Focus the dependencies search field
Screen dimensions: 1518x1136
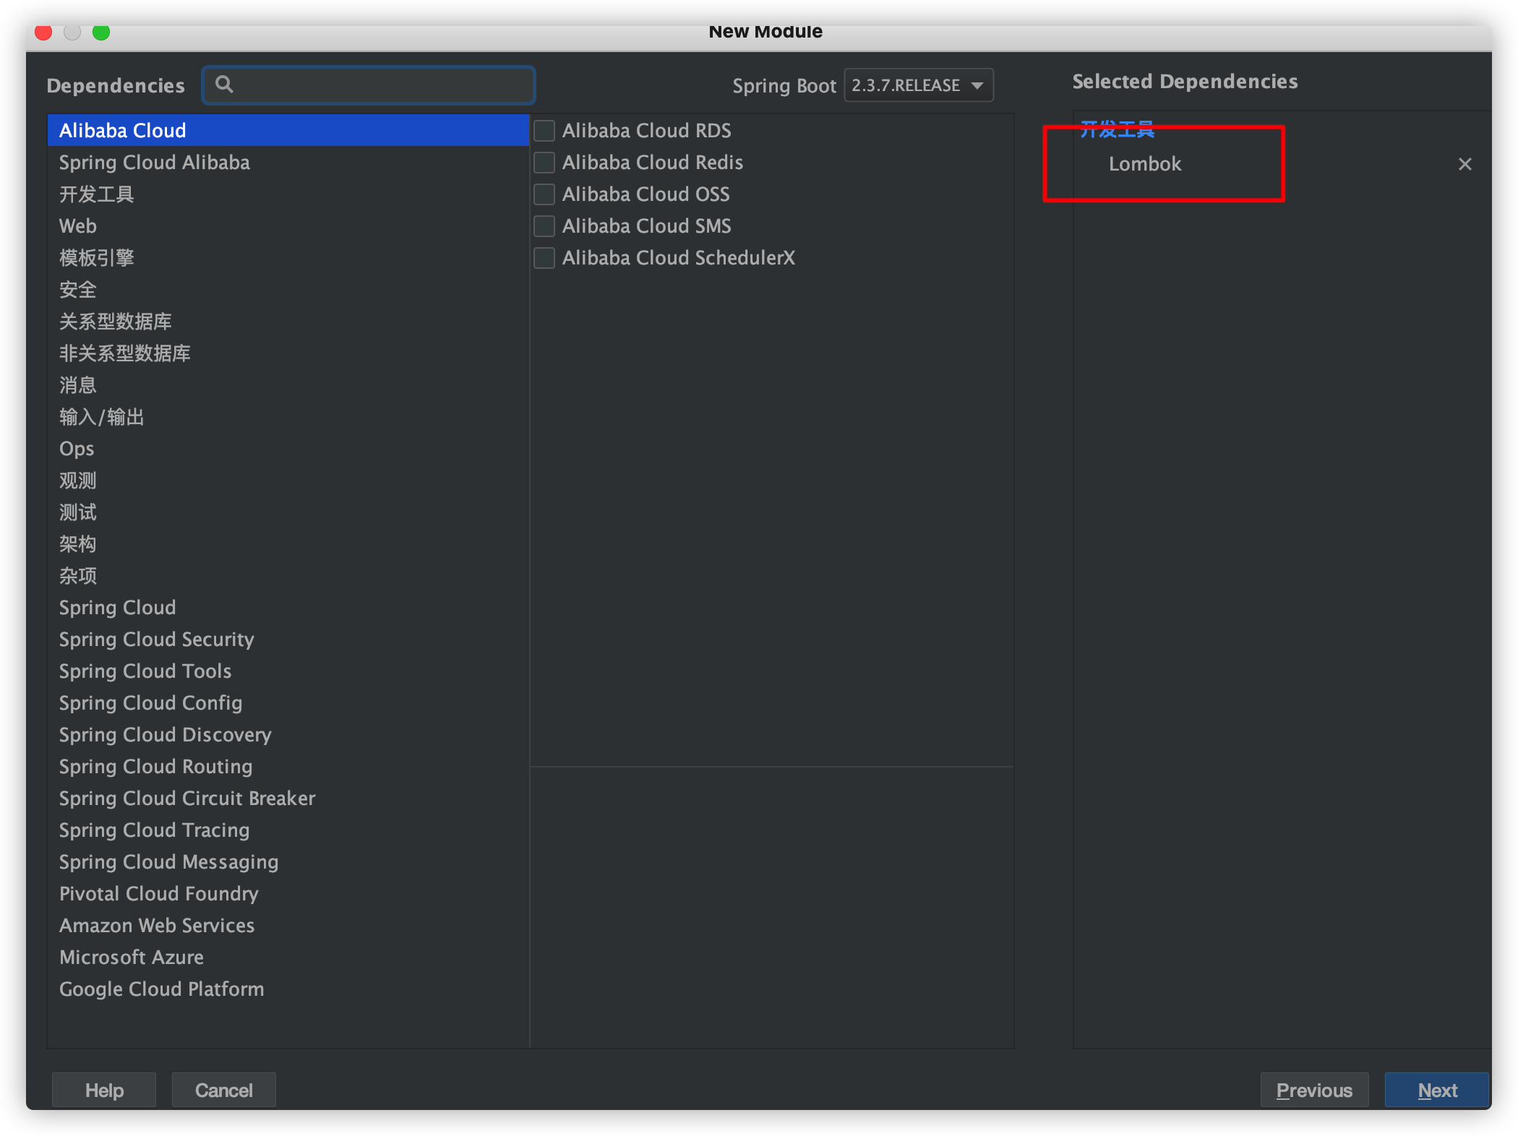369,85
